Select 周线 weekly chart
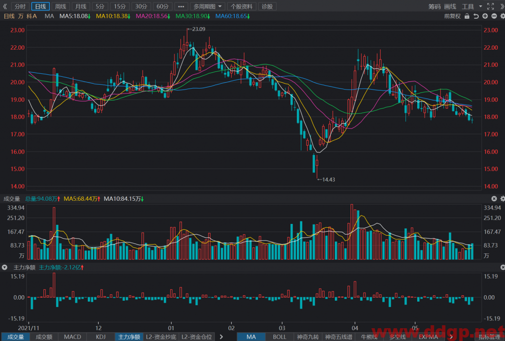Image resolution: width=505 pixels, height=341 pixels. pyautogui.click(x=61, y=6)
